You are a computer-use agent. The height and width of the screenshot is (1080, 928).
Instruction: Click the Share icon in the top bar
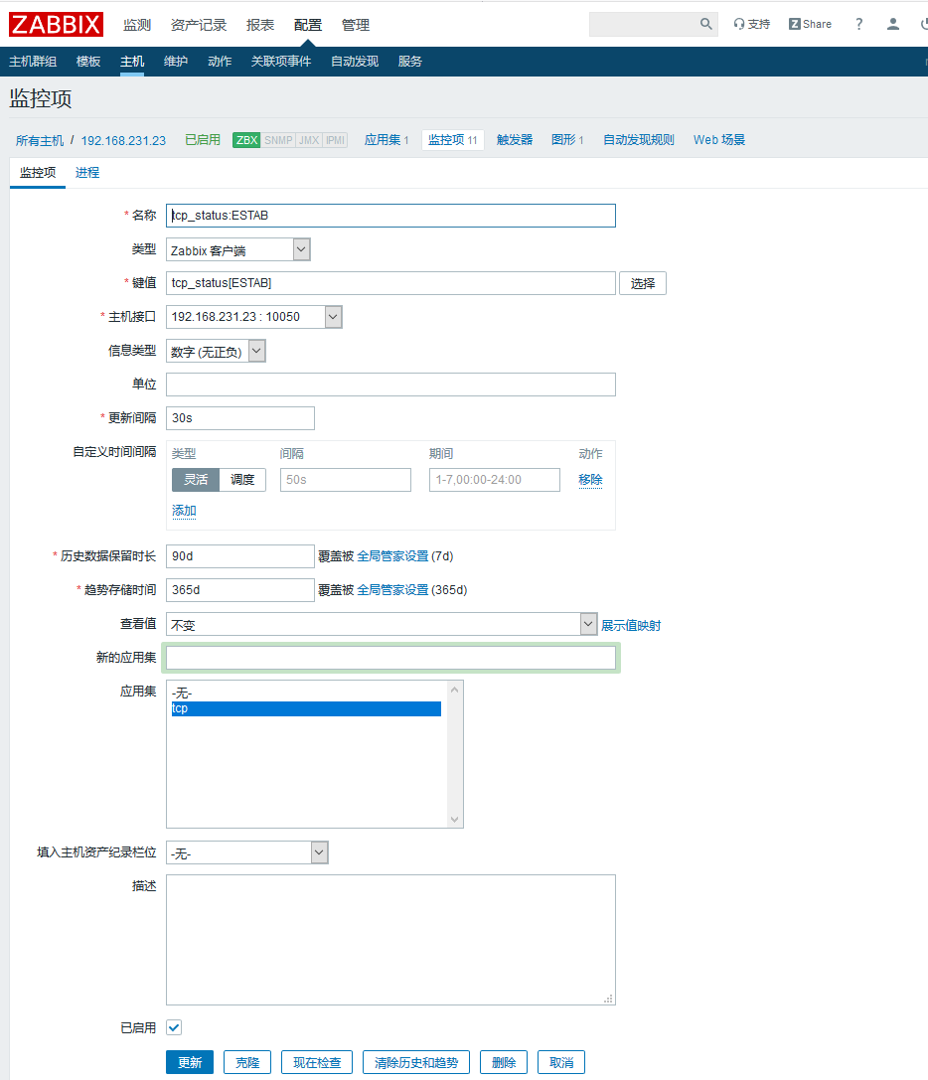pyautogui.click(x=809, y=23)
